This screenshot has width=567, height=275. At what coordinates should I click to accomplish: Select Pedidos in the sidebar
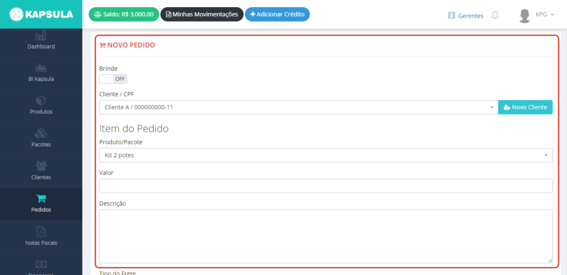tap(41, 204)
